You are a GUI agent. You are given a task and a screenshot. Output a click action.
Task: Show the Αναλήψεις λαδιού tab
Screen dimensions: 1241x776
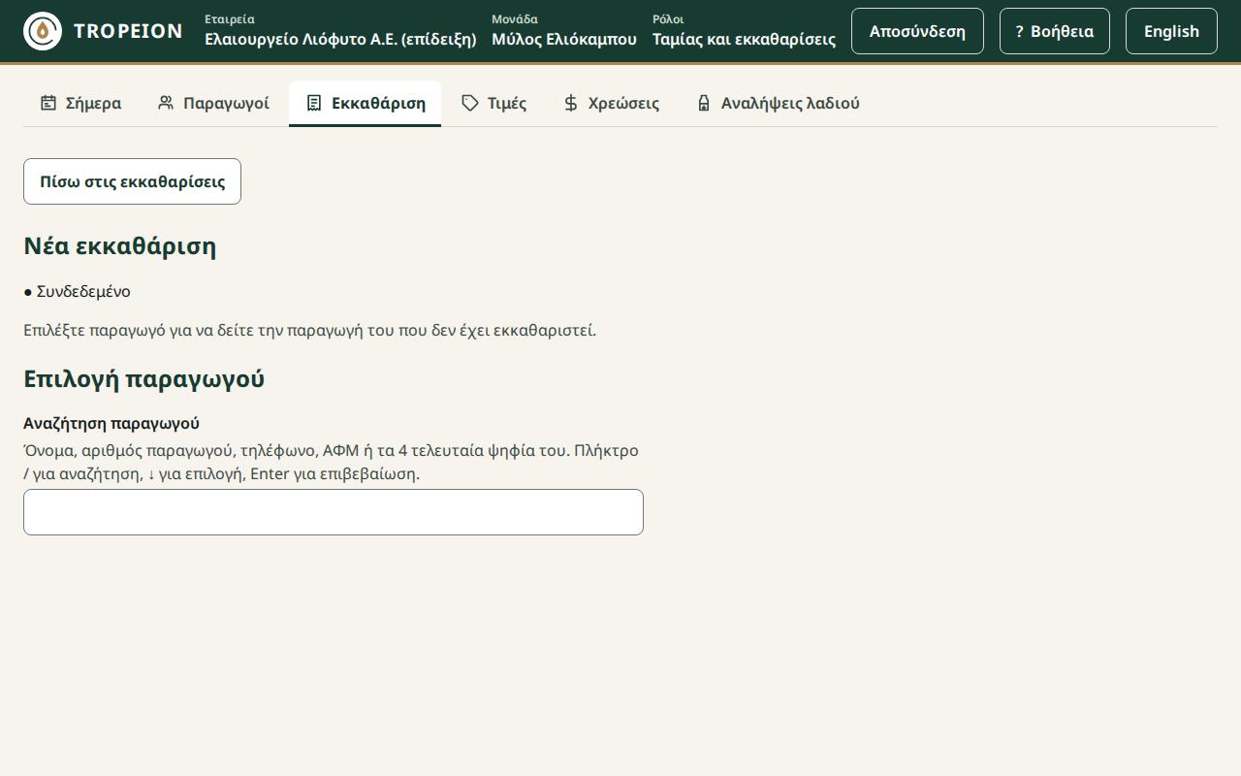pyautogui.click(x=778, y=103)
